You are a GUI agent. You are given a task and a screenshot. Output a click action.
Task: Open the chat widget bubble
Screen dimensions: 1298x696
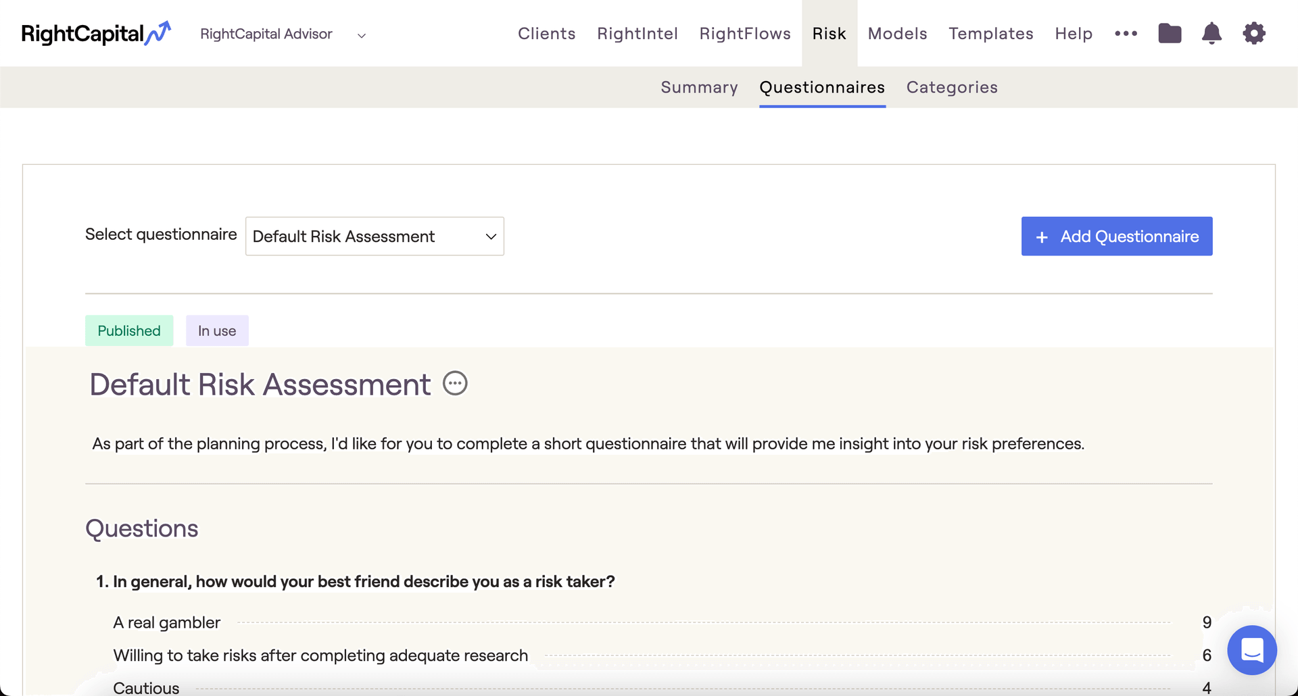1252,650
